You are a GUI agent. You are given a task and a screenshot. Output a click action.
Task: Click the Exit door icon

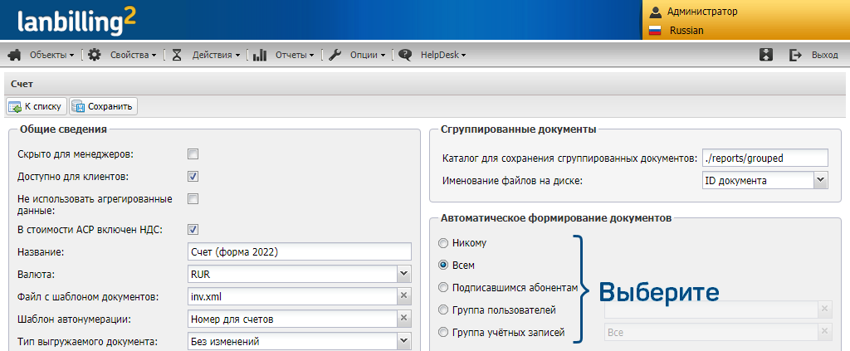(795, 55)
